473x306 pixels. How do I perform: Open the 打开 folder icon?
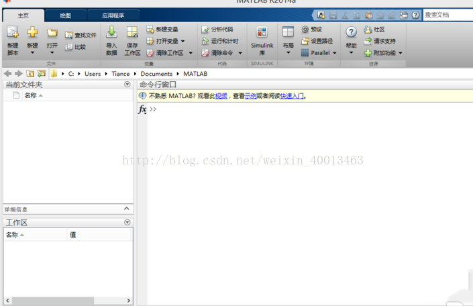pyautogui.click(x=52, y=33)
